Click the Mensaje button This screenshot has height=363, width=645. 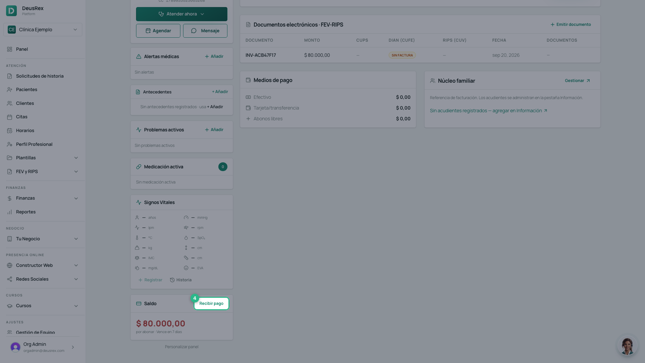pyautogui.click(x=205, y=31)
